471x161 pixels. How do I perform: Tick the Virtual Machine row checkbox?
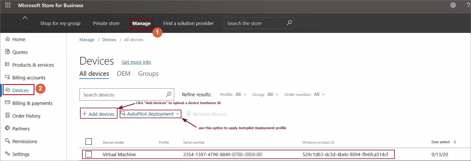pos(89,154)
